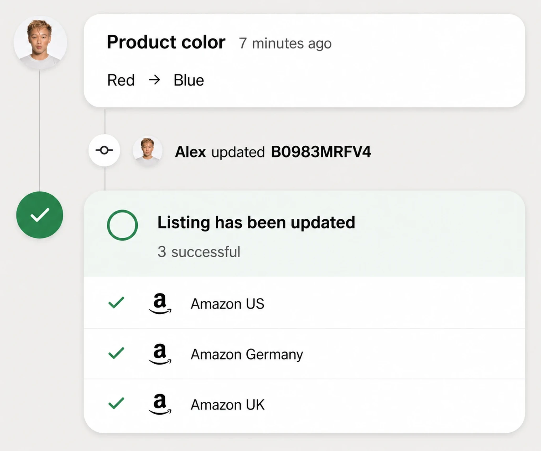Click the 3 successful status text
The image size is (541, 451).
(199, 252)
